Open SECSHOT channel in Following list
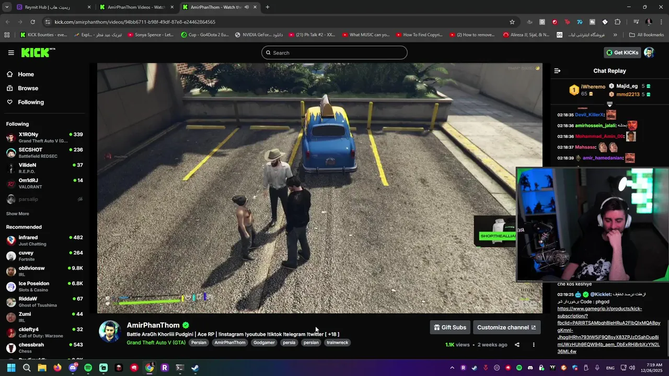 44,152
